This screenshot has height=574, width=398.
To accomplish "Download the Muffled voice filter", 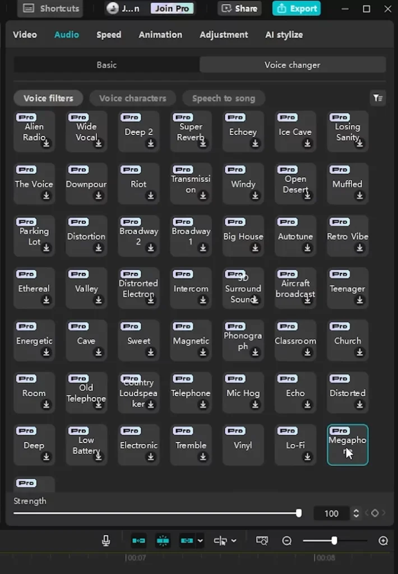I will [x=360, y=196].
